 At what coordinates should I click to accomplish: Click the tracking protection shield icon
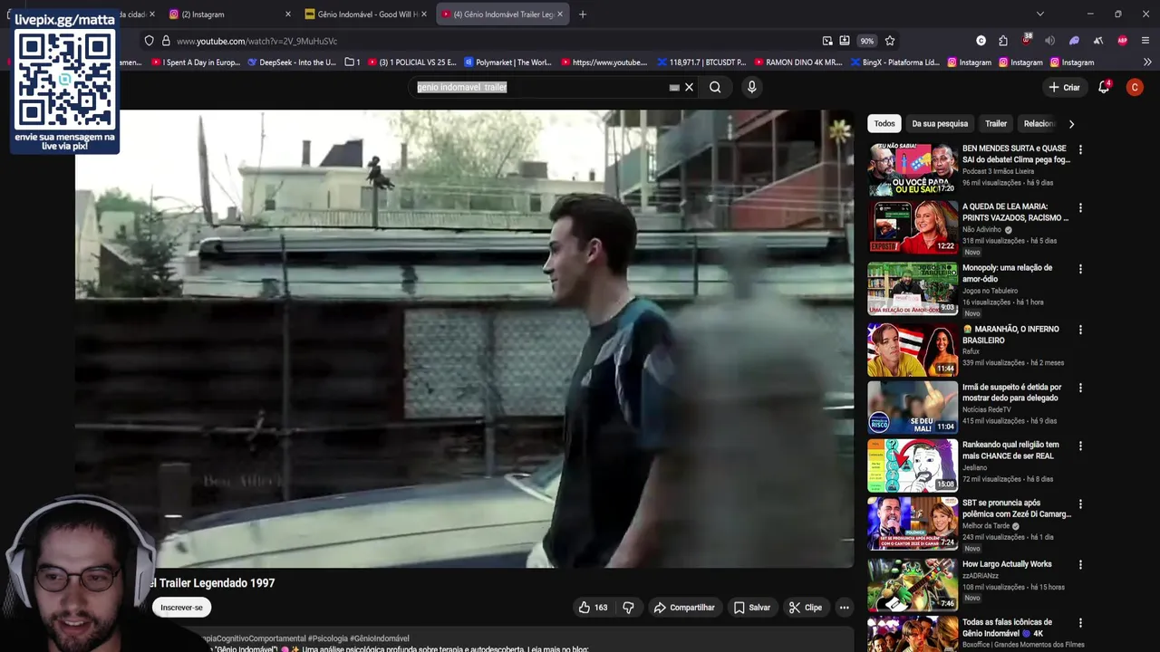(x=150, y=41)
